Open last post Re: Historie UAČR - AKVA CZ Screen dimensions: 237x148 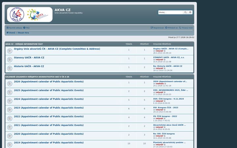coord(168,66)
